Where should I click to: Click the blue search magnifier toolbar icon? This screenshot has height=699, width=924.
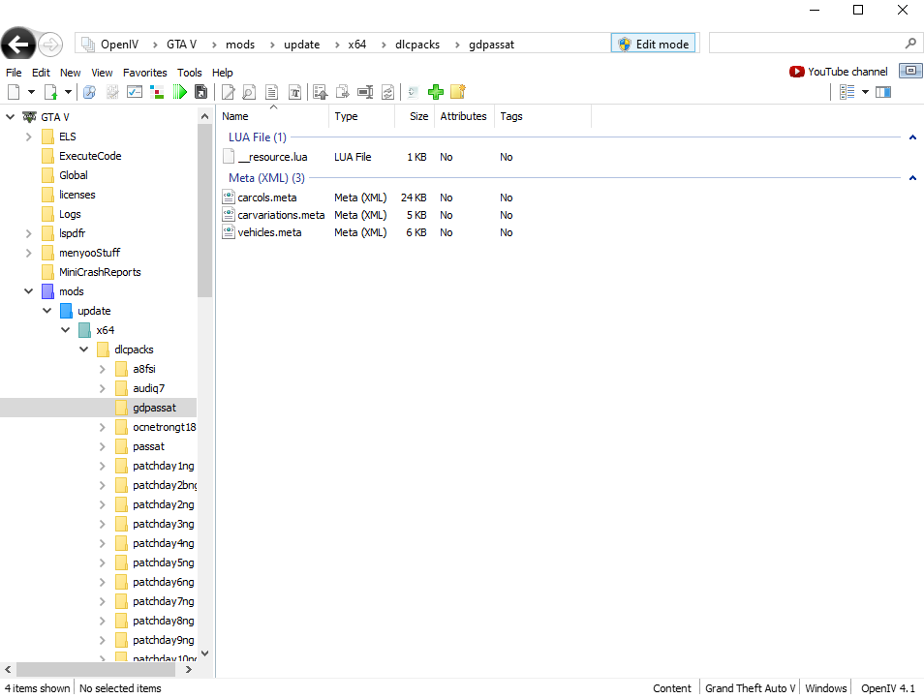[x=89, y=92]
